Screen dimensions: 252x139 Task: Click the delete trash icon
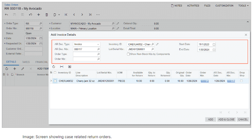click(47, 15)
